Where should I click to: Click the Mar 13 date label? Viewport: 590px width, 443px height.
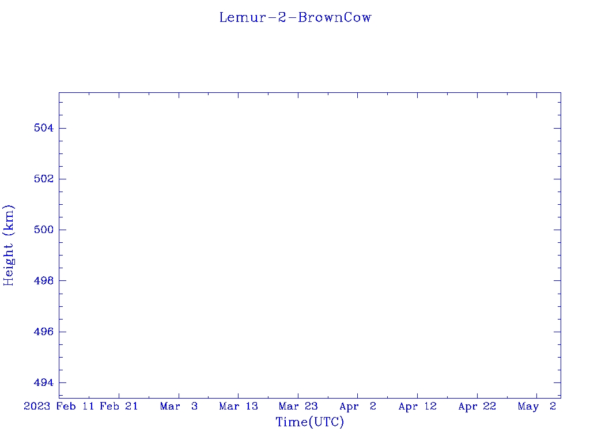tap(239, 406)
